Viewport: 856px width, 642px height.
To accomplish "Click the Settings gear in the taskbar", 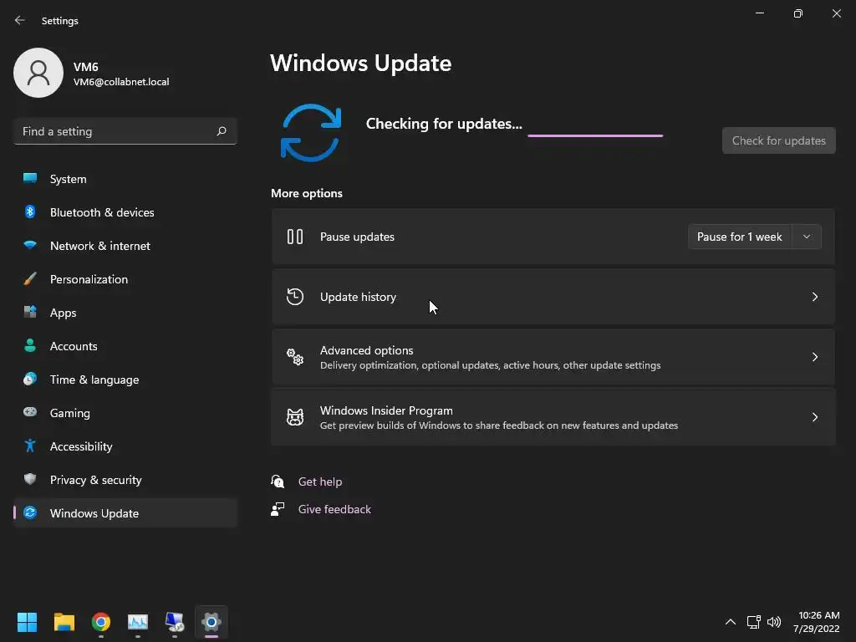I will coord(211,622).
